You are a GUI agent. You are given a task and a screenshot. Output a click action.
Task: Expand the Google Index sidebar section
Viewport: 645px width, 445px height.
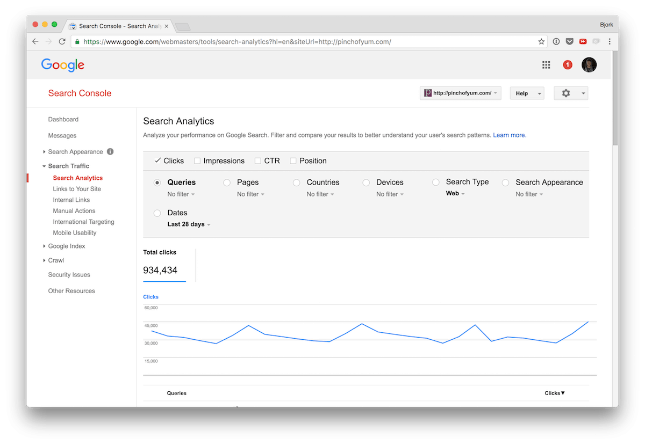(66, 246)
